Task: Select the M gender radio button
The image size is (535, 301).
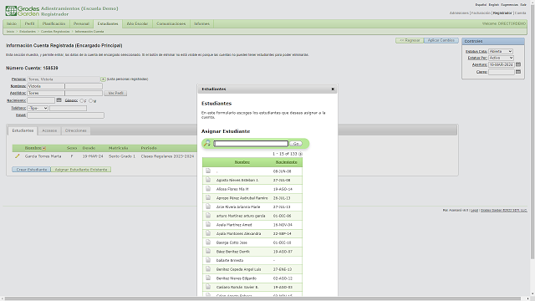Action: 90,101
